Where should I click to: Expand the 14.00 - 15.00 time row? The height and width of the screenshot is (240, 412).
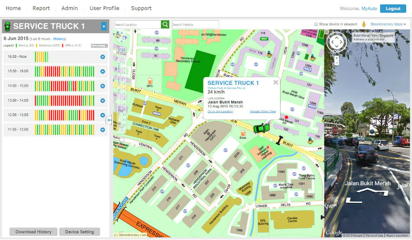click(x=103, y=86)
